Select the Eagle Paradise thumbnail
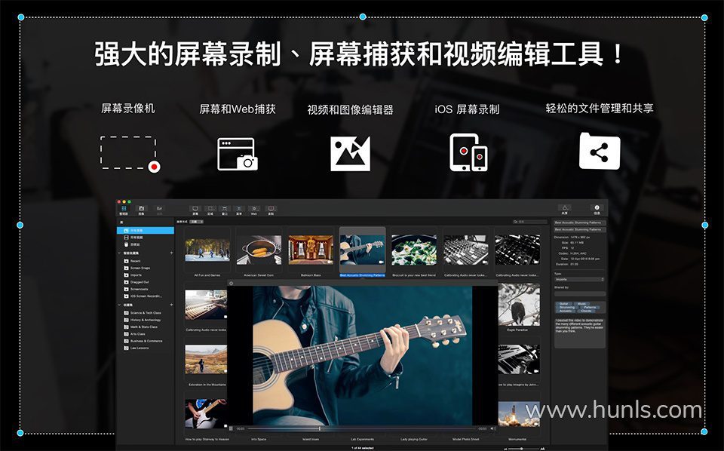 coord(519,305)
